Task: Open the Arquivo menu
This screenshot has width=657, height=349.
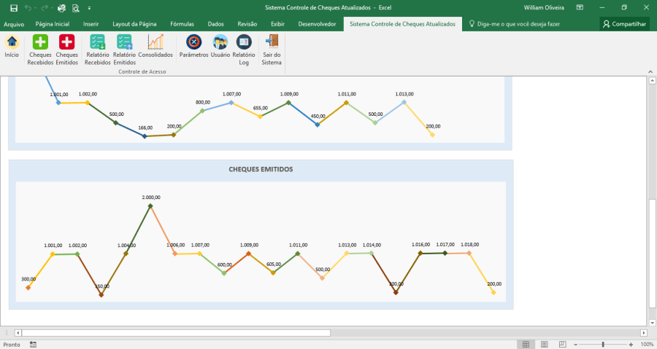Action: (x=14, y=24)
